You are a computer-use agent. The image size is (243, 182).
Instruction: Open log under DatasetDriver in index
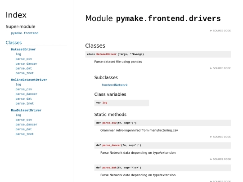coord(18,54)
